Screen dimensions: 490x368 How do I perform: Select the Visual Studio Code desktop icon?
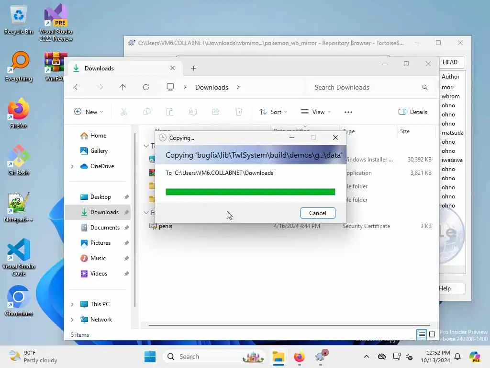coord(19,257)
